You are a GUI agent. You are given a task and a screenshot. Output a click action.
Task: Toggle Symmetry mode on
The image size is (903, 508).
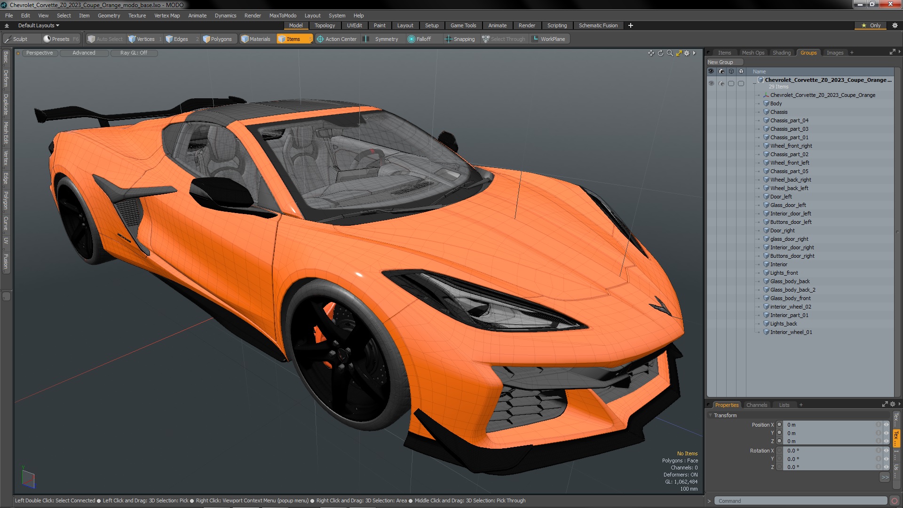(381, 39)
